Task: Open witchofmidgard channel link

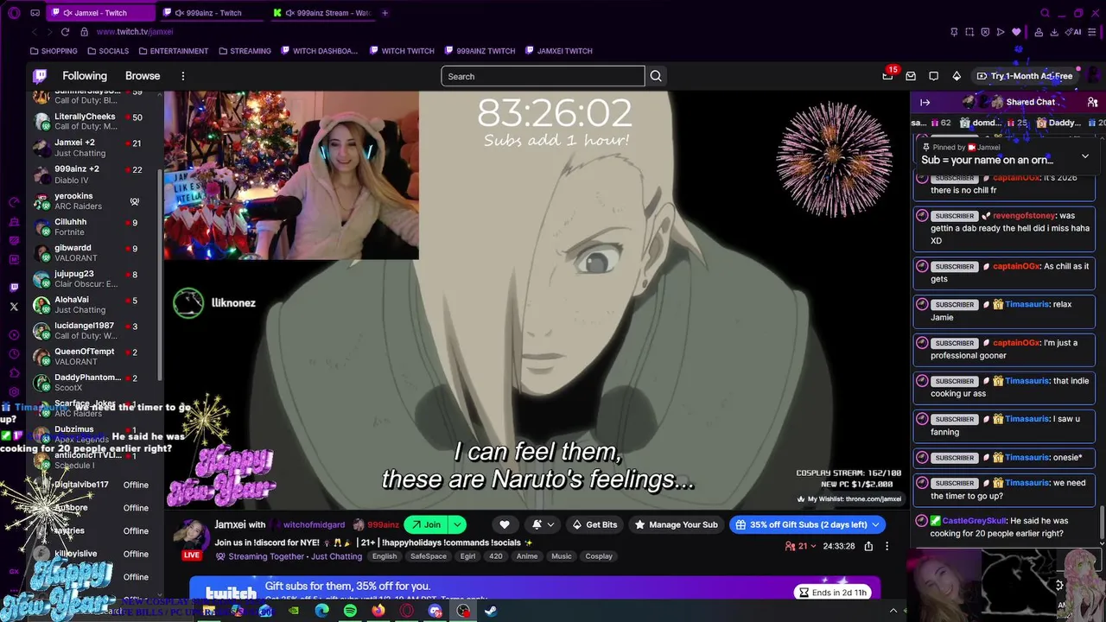Action: [314, 524]
